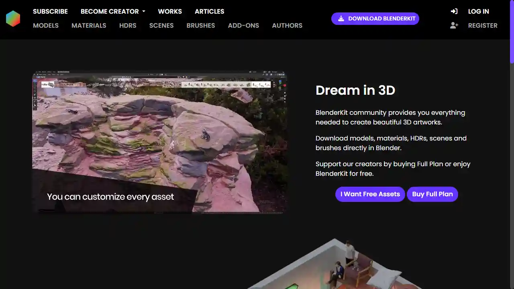
Task: Visit the SUBSCRIBE page
Action: click(50, 11)
